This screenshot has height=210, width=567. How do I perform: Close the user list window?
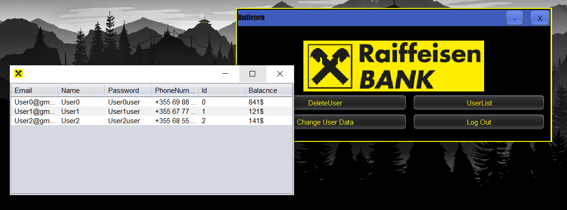[280, 74]
